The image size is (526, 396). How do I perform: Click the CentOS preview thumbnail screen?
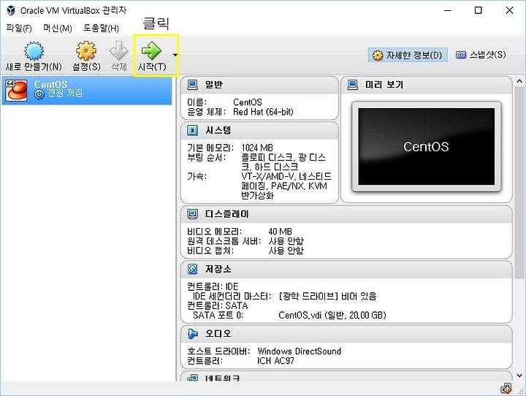coord(427,146)
